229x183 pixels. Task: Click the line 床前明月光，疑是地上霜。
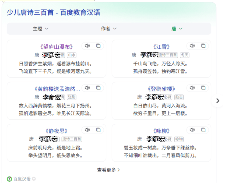click(55, 148)
